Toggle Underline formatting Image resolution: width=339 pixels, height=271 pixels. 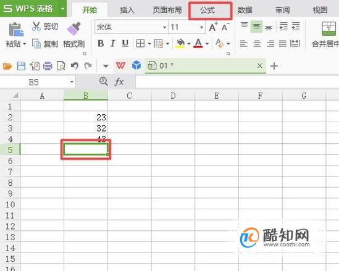tap(125, 43)
